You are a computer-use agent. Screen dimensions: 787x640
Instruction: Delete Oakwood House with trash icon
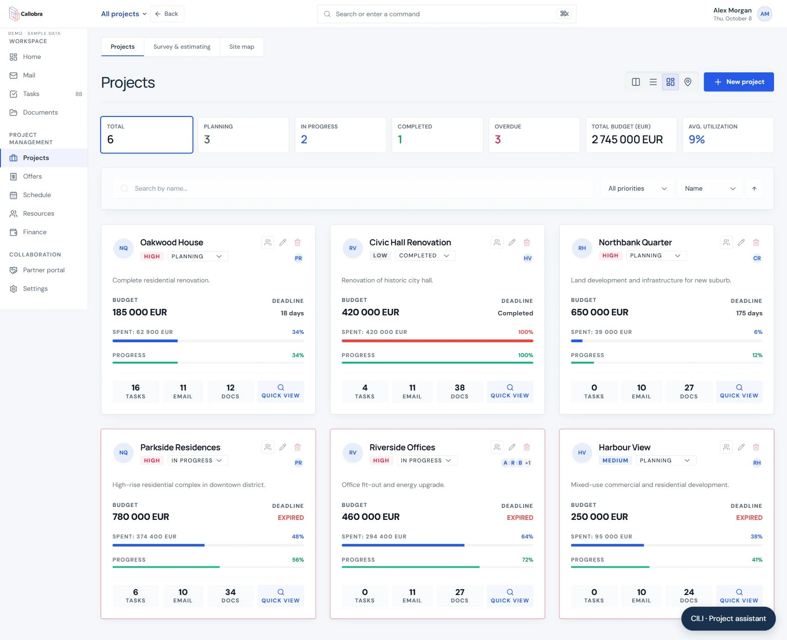coord(298,243)
